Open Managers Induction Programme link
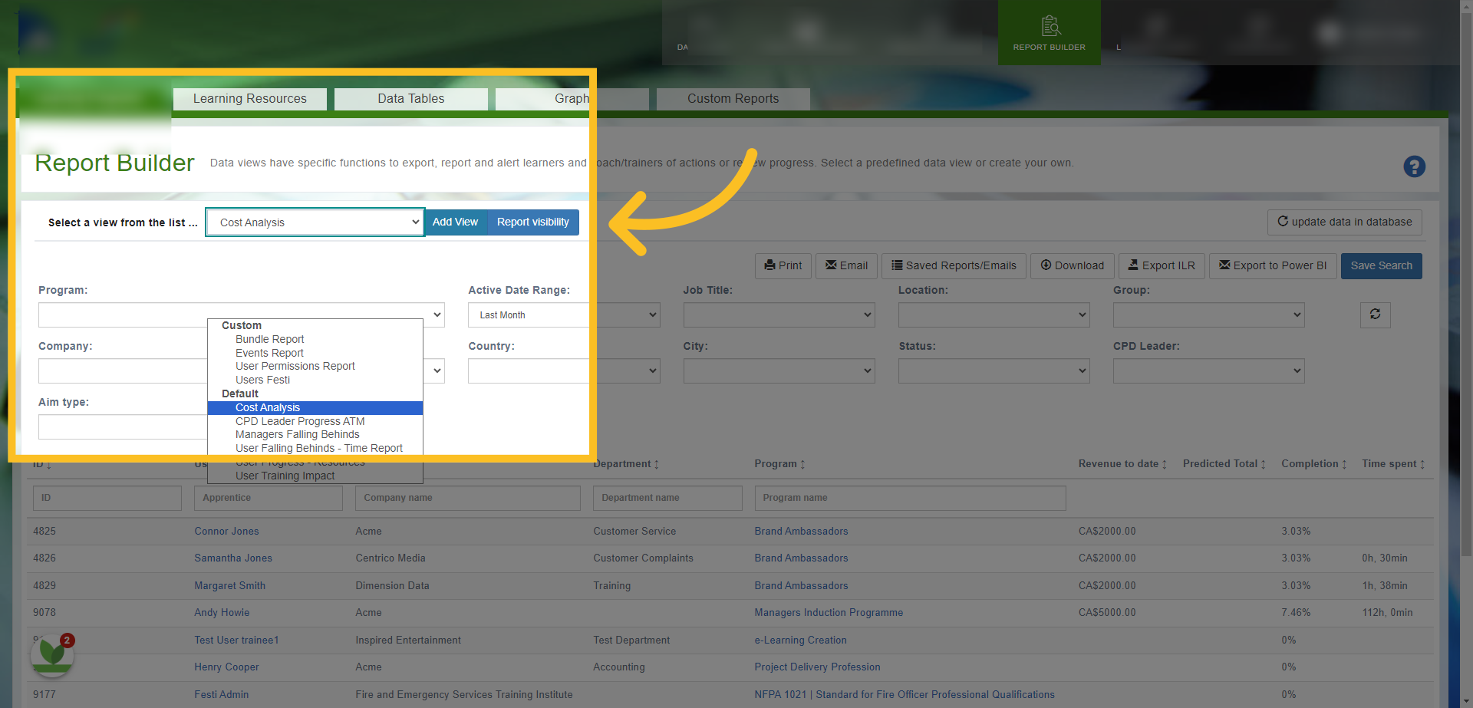The image size is (1473, 708). (x=829, y=612)
